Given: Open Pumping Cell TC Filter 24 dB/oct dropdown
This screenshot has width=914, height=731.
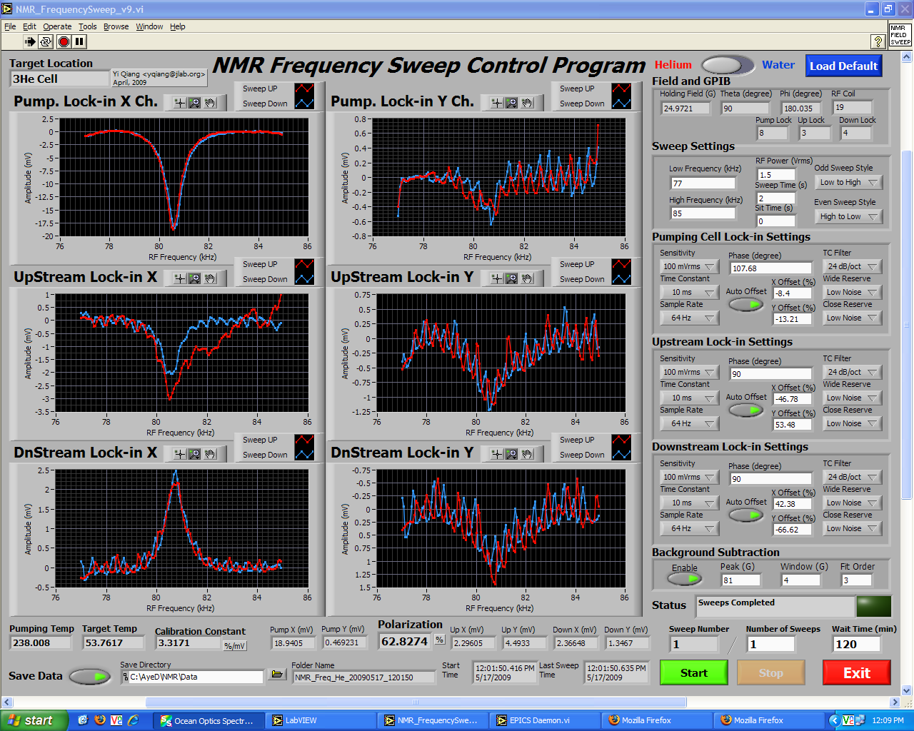Looking at the screenshot, I should pyautogui.click(x=853, y=267).
